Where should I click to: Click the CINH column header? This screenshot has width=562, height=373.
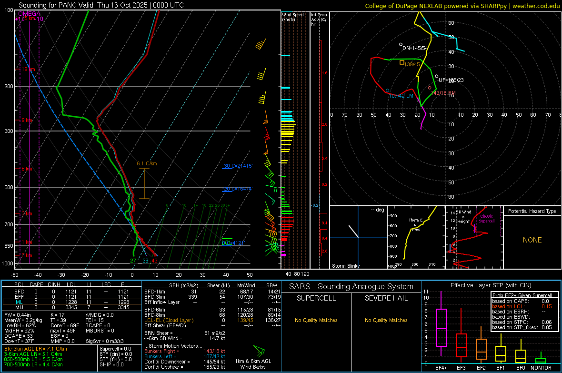[54, 284]
